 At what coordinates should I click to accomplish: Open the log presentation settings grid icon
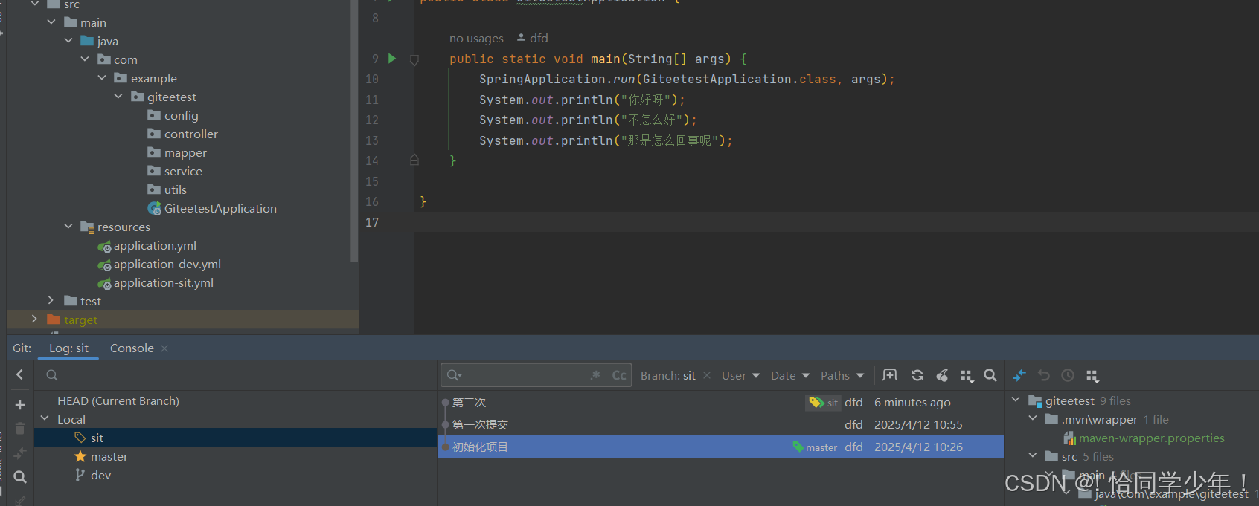click(x=967, y=376)
